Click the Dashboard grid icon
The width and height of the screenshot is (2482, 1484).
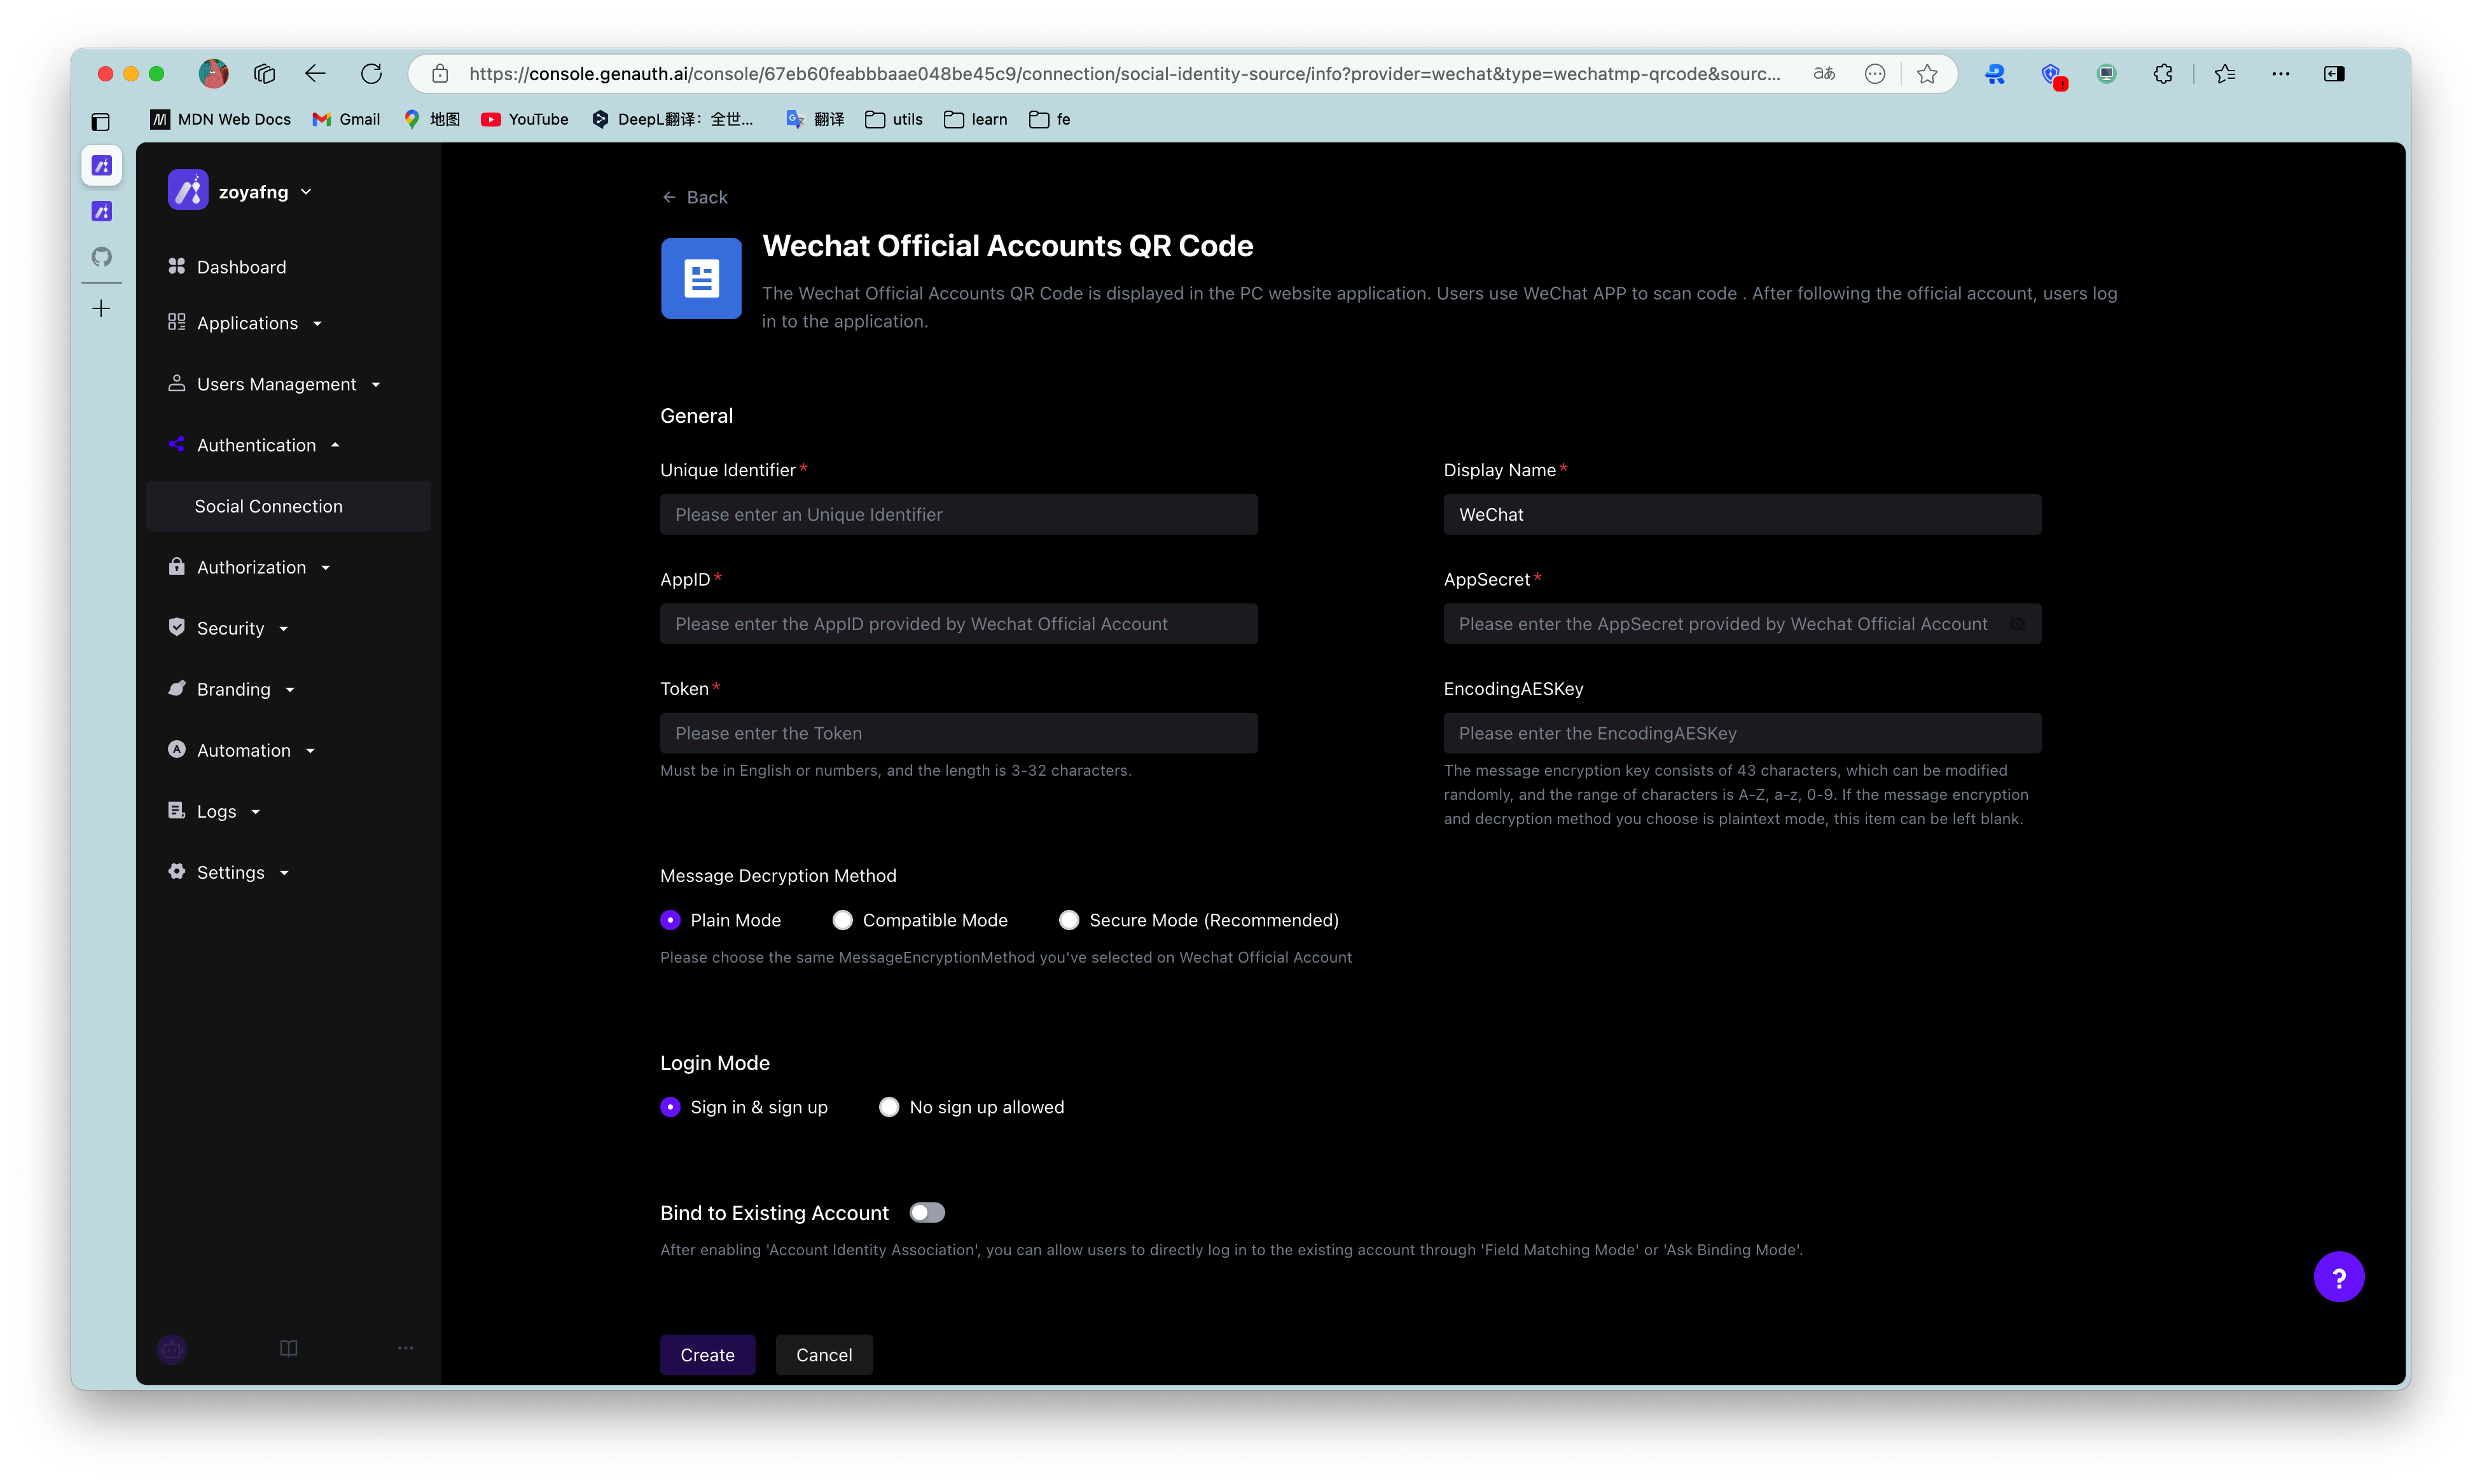[x=176, y=266]
